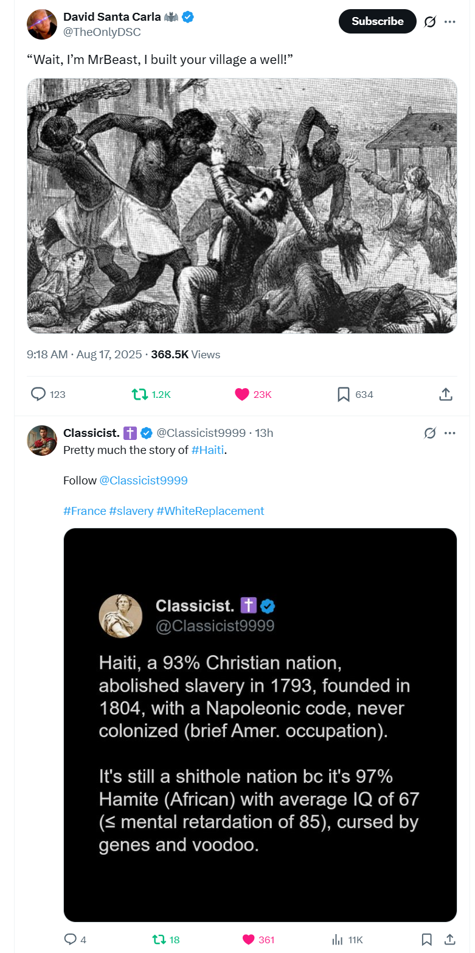
Task: View analytics for the reply with 11K views
Action: tap(338, 939)
